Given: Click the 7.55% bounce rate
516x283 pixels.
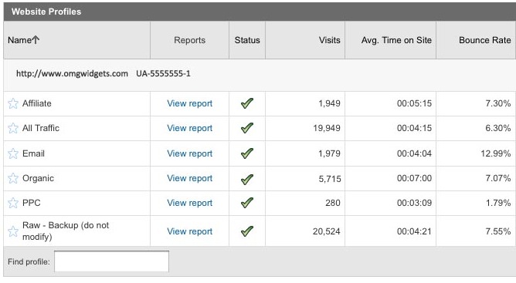Looking at the screenshot, I should pyautogui.click(x=498, y=231).
